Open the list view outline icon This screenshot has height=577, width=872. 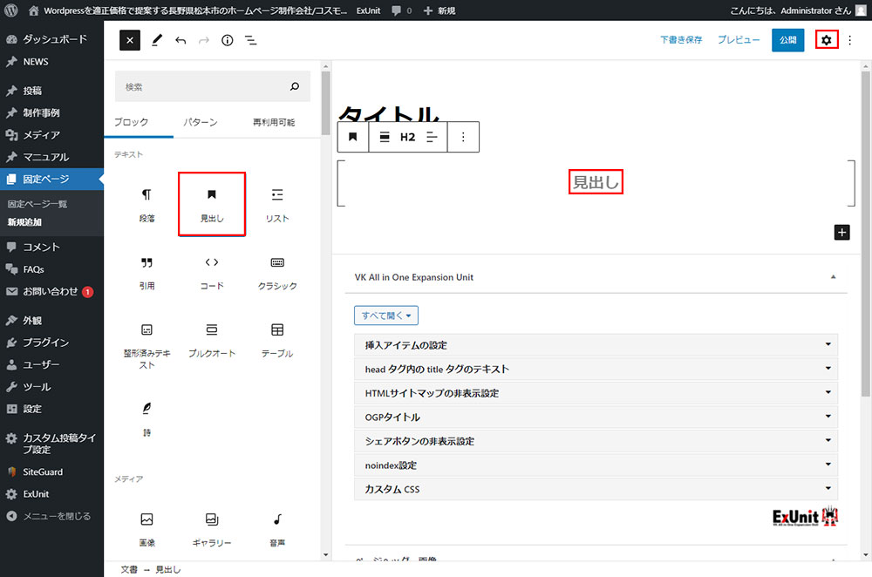pos(250,40)
